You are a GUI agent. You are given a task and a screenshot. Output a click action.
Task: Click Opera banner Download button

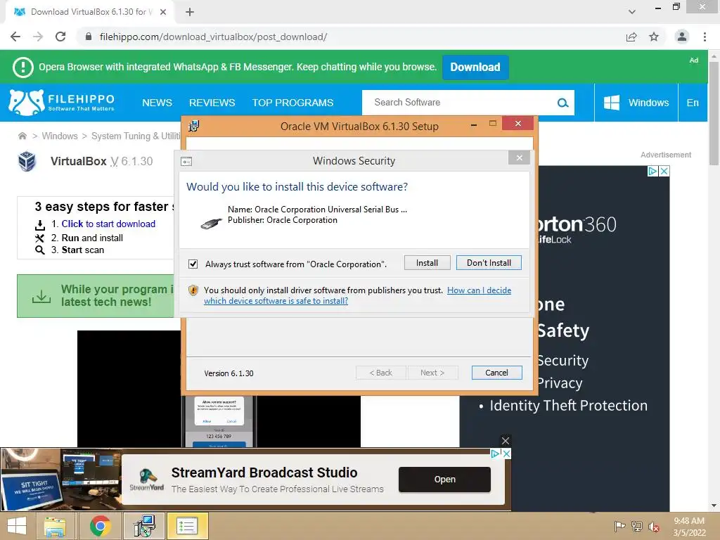coord(475,67)
